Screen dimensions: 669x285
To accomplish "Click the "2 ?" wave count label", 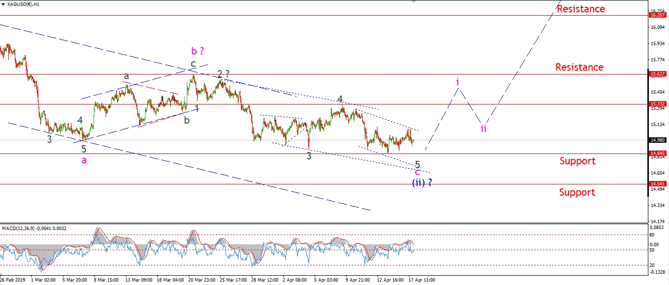I will 224,74.
